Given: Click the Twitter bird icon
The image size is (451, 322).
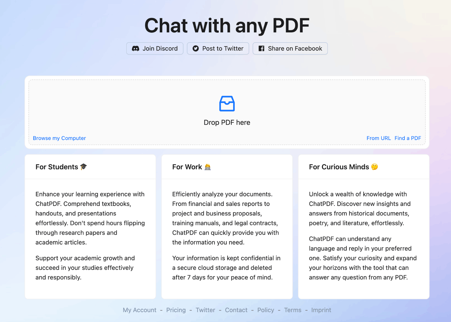Looking at the screenshot, I should (196, 48).
